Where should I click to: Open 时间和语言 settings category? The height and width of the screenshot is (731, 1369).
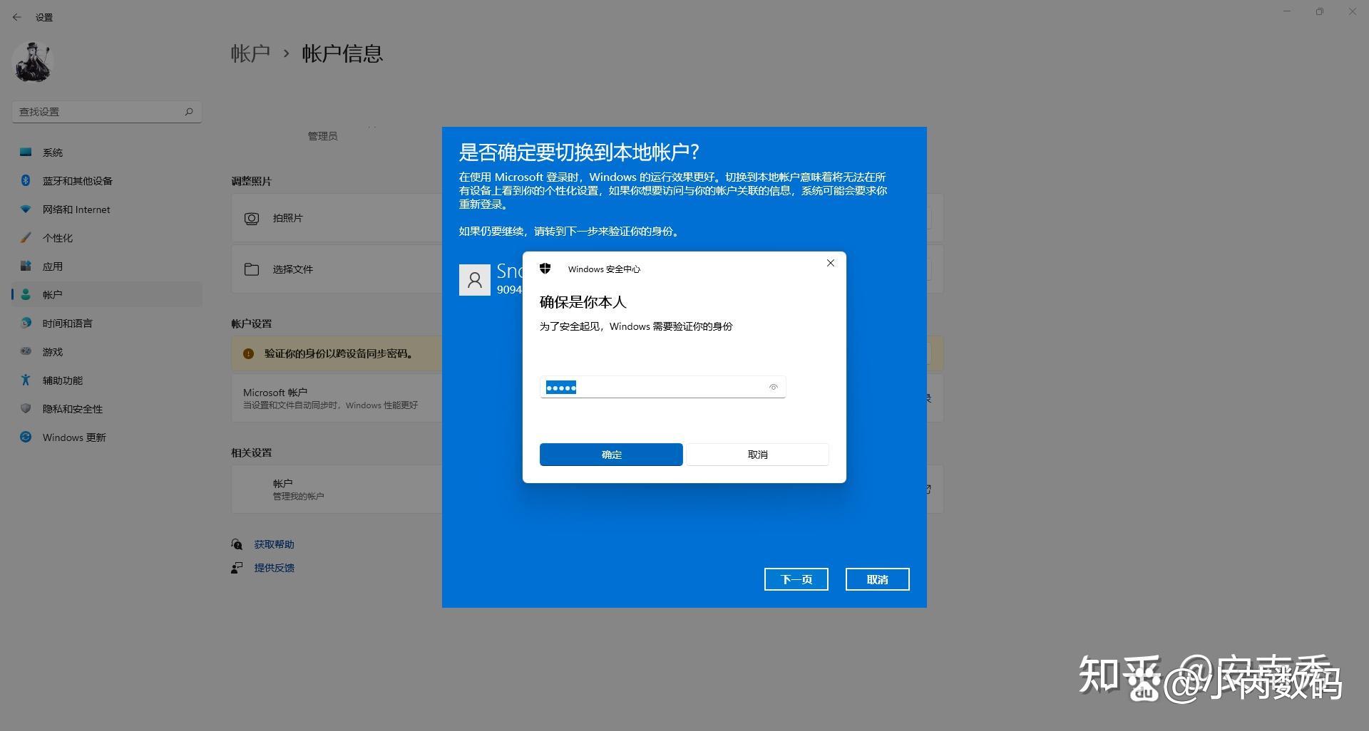tap(107, 323)
